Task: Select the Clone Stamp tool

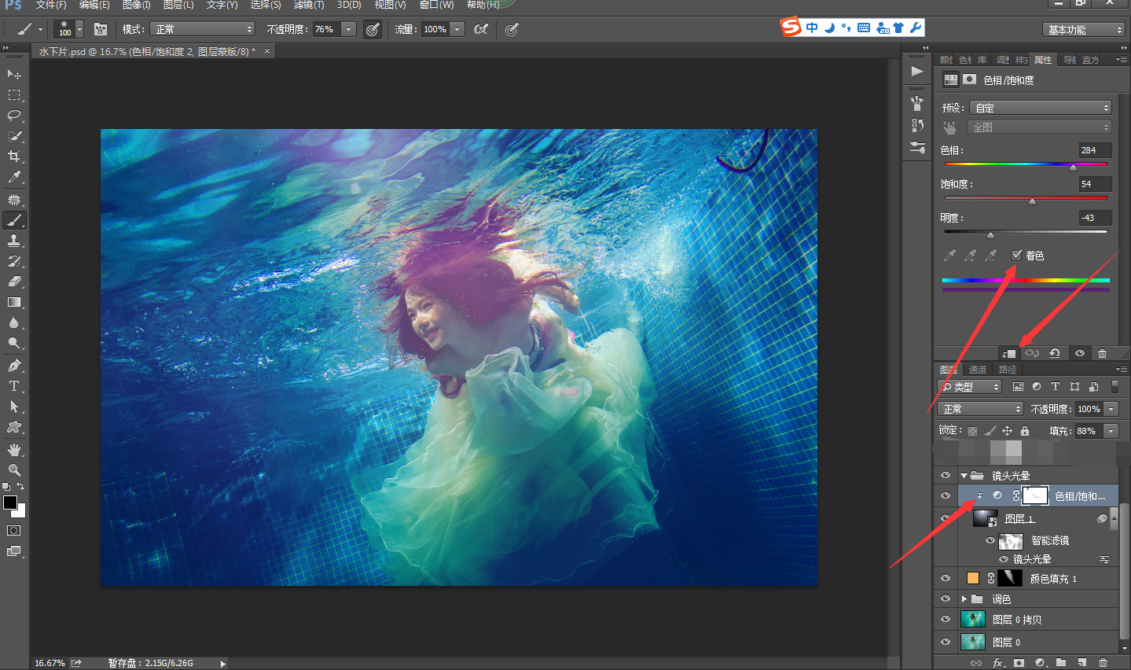Action: click(x=14, y=241)
